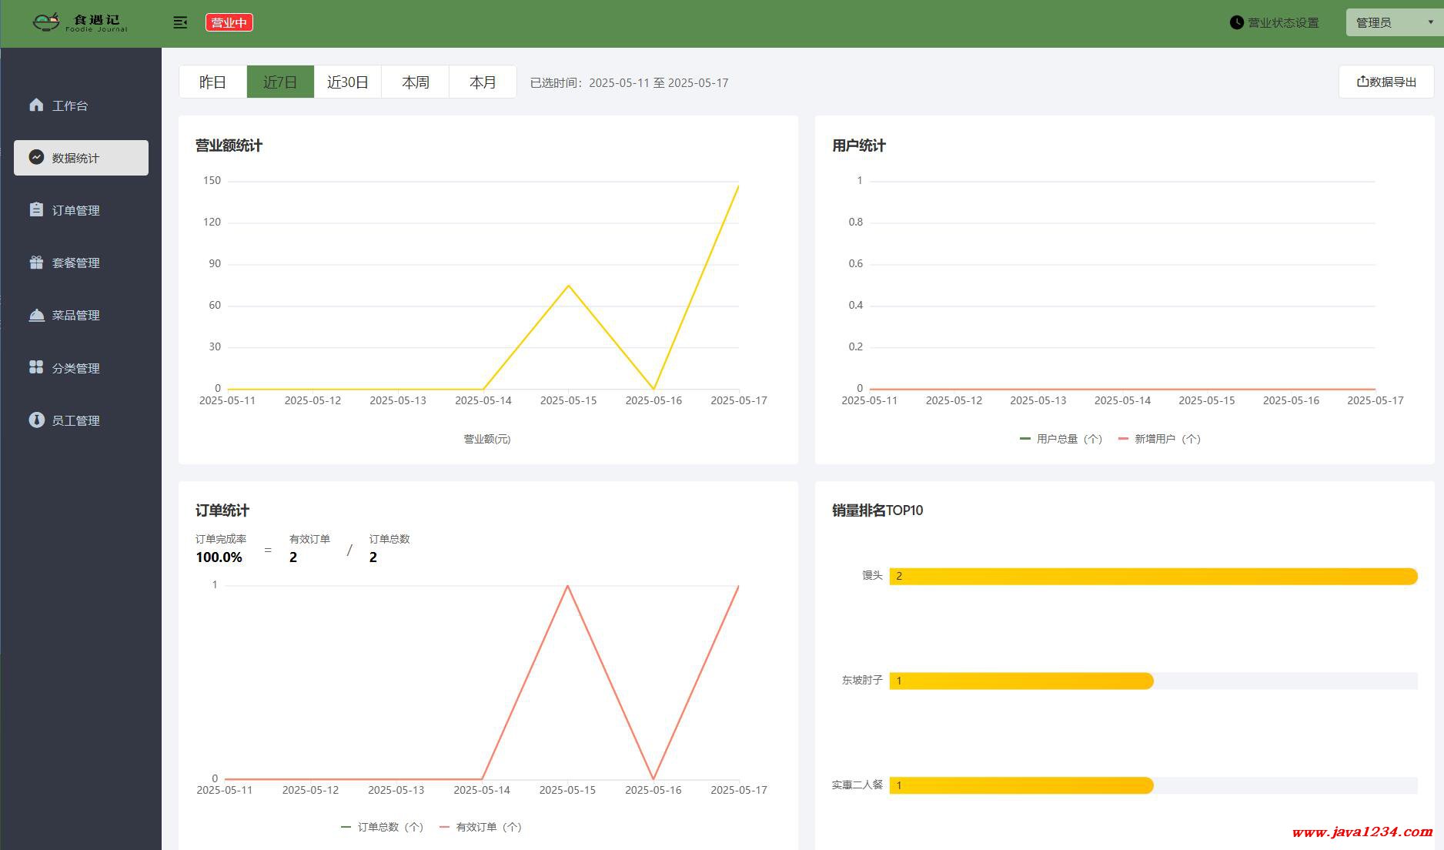Click the gift icon for 套餐管理
Image resolution: width=1444 pixels, height=850 pixels.
(36, 263)
